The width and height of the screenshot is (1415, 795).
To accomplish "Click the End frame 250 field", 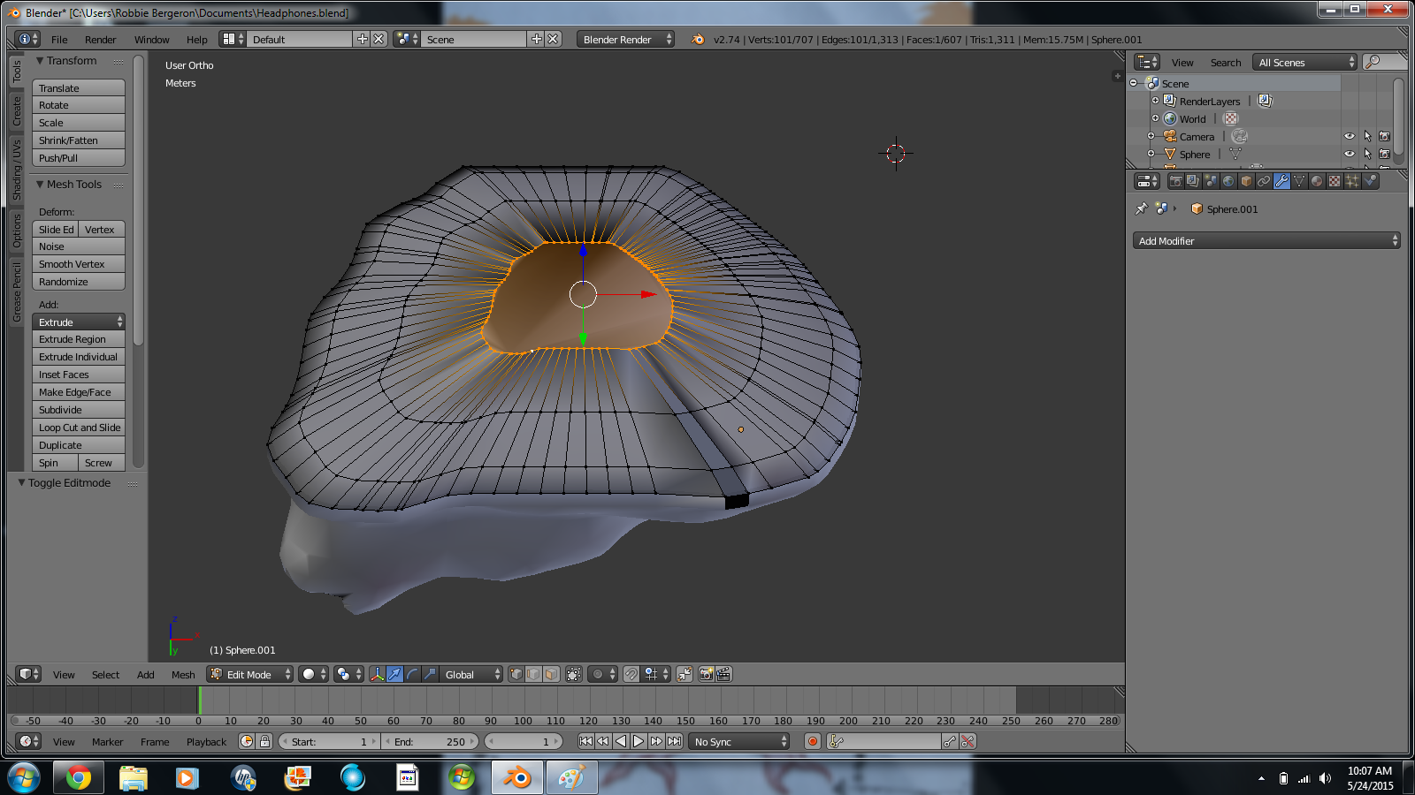I will click(430, 741).
